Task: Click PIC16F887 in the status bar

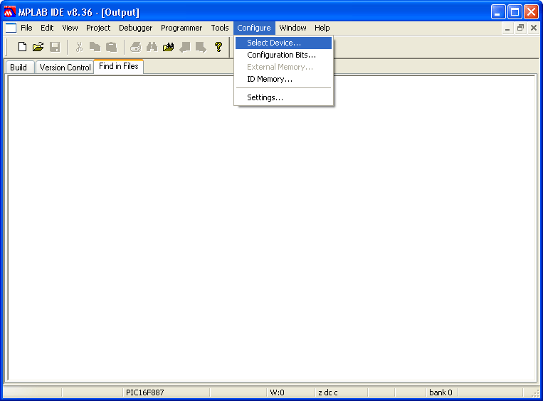Action: click(144, 392)
